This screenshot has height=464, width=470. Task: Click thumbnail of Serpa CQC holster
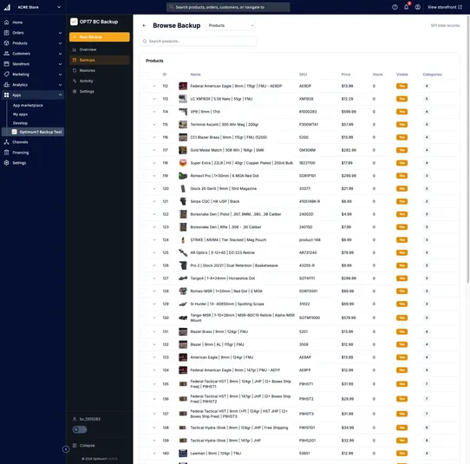click(183, 201)
